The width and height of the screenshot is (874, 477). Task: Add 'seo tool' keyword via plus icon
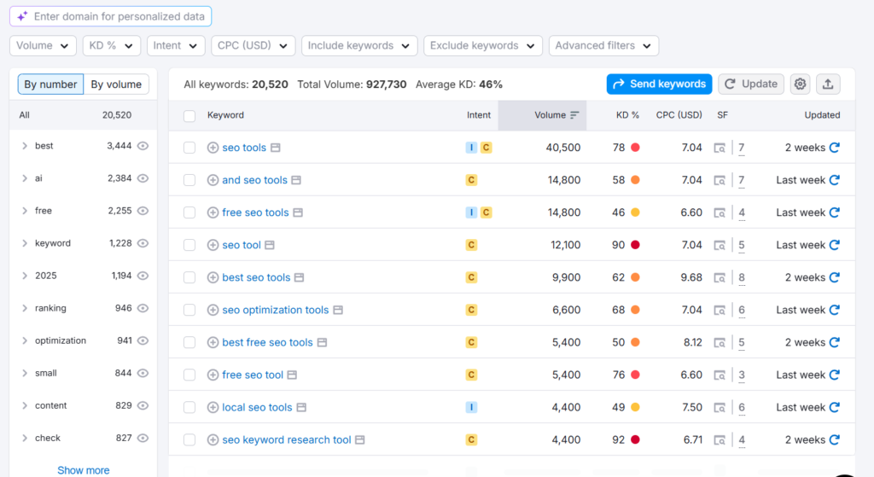pyautogui.click(x=213, y=245)
